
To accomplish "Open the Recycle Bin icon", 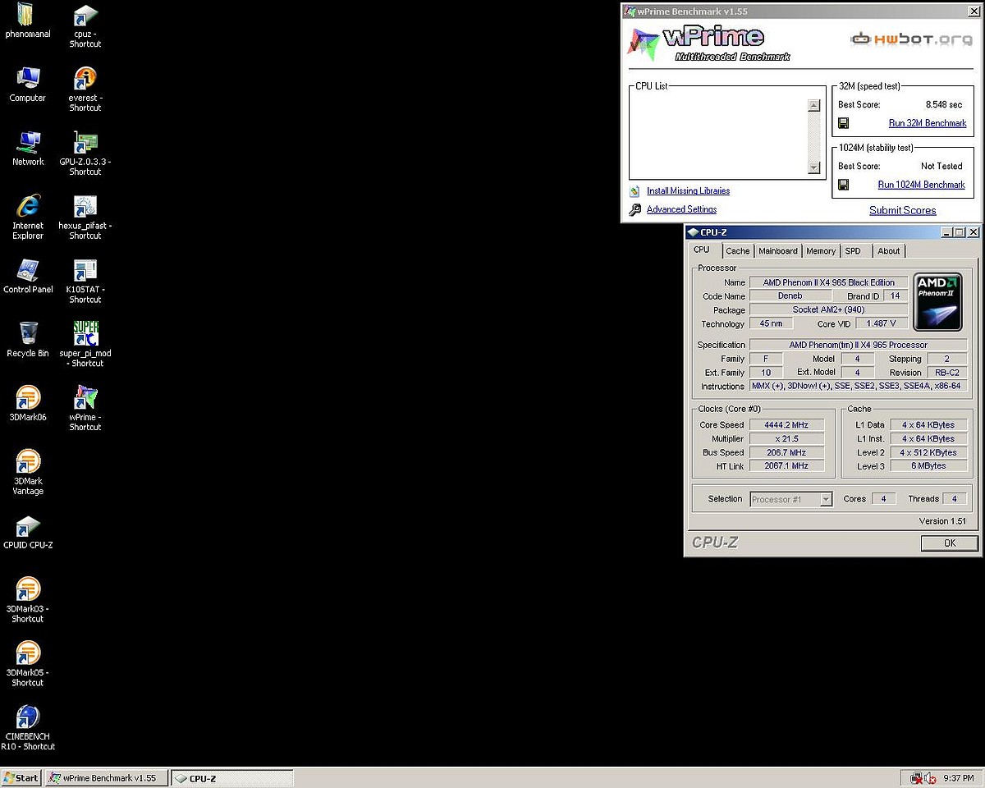I will pos(28,334).
